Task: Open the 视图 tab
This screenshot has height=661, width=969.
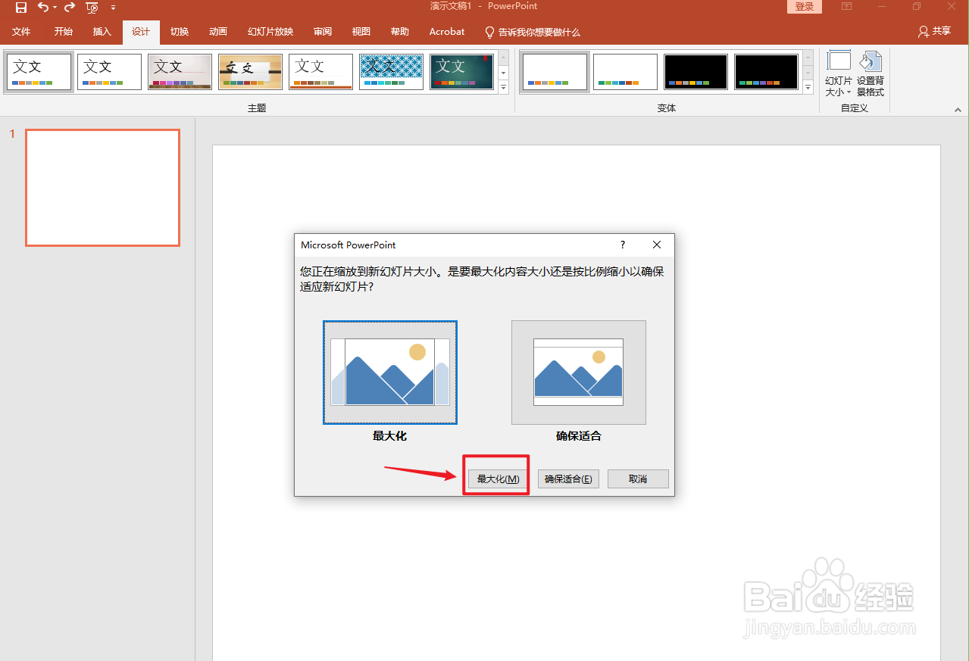Action: click(x=361, y=32)
